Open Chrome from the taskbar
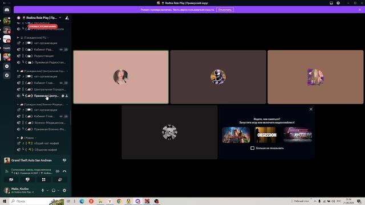 click(119, 201)
